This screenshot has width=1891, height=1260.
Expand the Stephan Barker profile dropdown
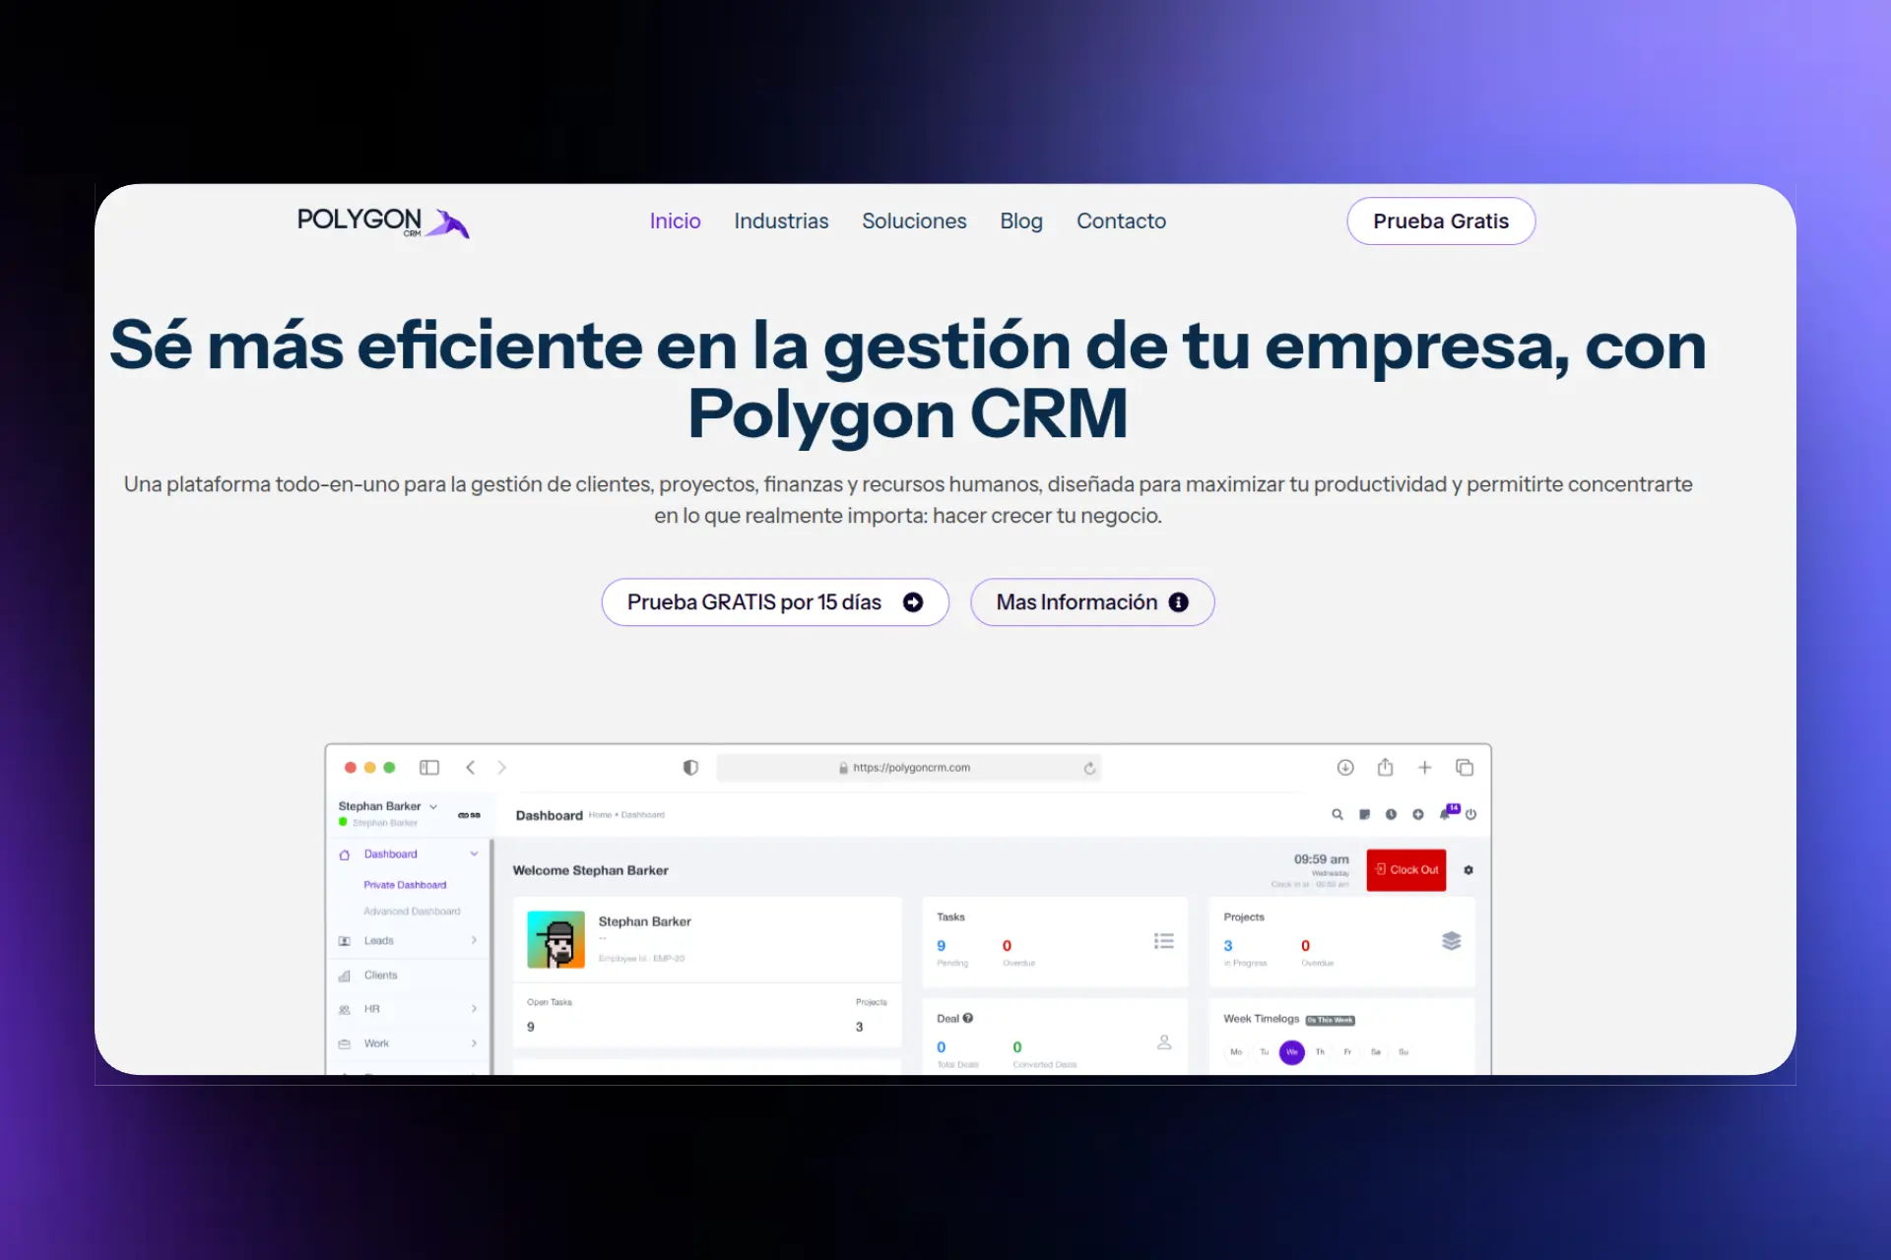tap(433, 806)
